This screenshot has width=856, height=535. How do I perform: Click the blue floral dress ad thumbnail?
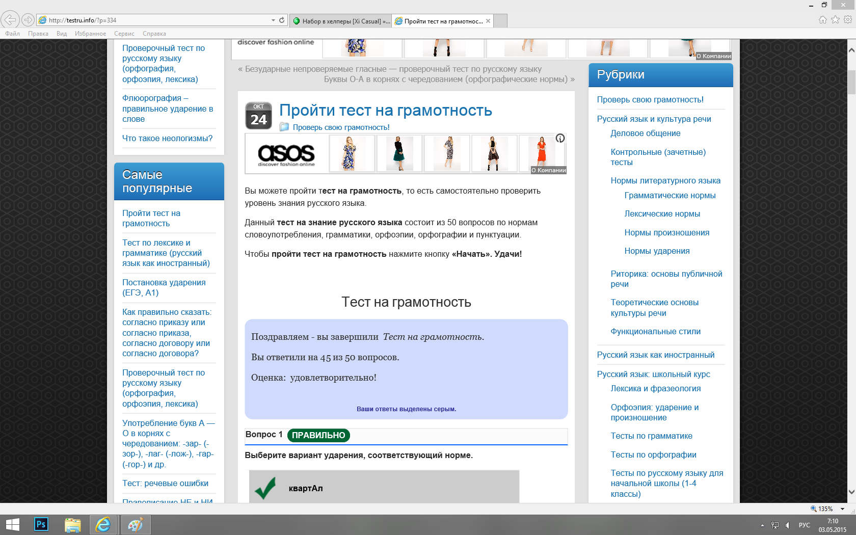[352, 153]
